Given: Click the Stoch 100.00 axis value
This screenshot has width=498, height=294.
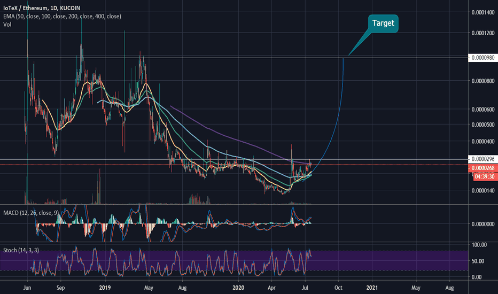Looking at the screenshot, I should (479, 245).
